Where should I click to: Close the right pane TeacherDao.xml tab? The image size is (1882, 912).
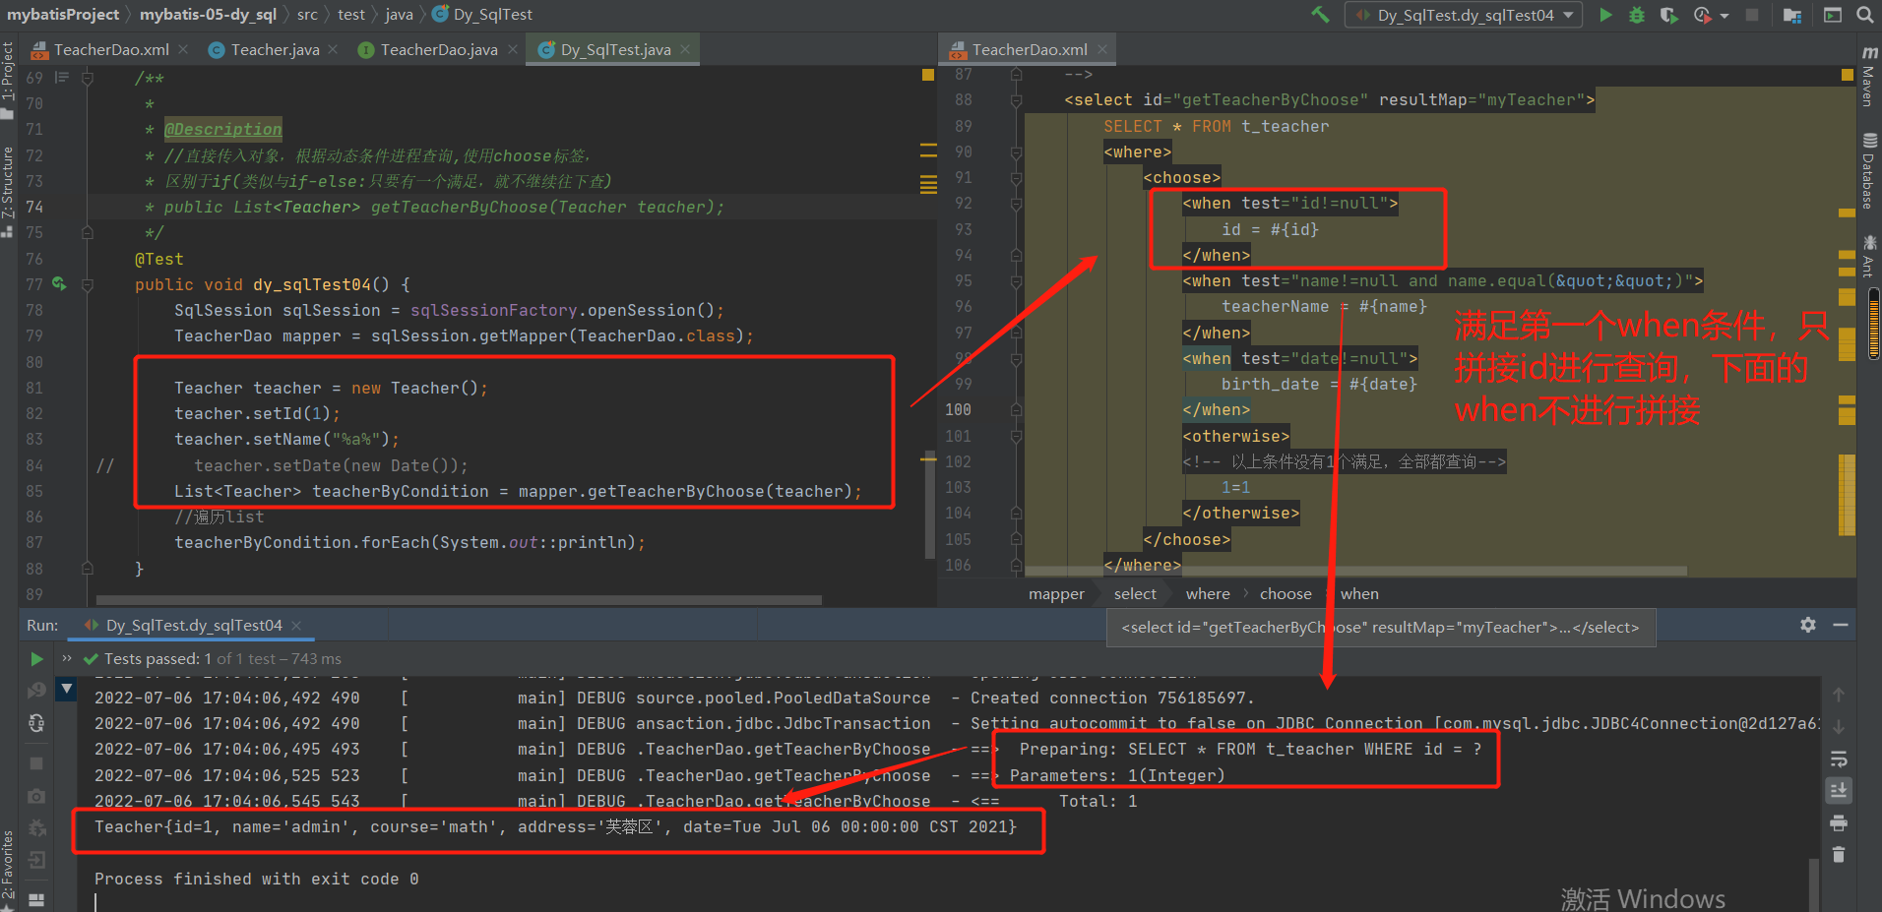[1102, 49]
